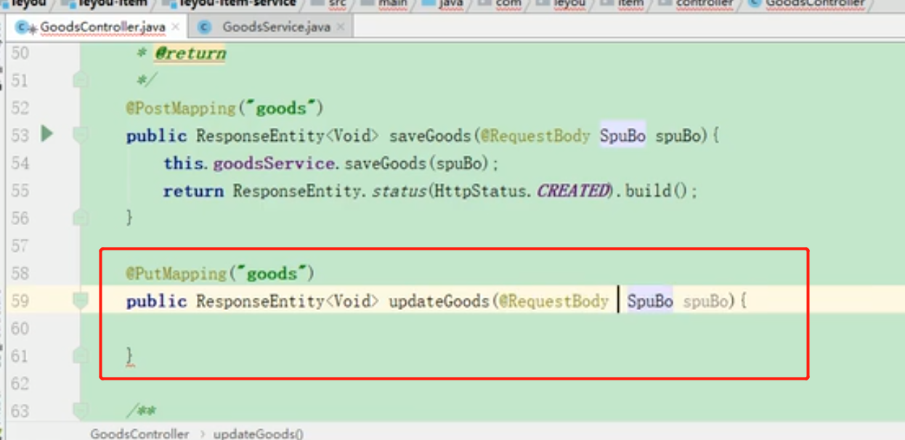Click HttpStatus on line 55
The image size is (905, 440).
(x=480, y=191)
